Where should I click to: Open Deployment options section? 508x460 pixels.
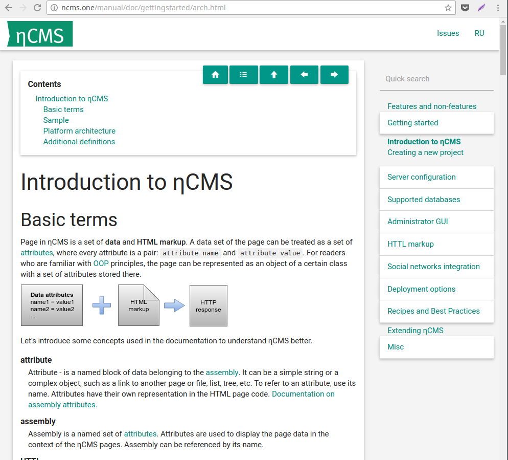(436, 289)
